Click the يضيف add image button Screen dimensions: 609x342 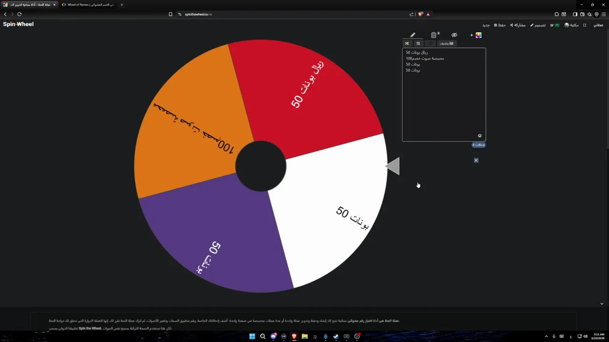coord(446,43)
